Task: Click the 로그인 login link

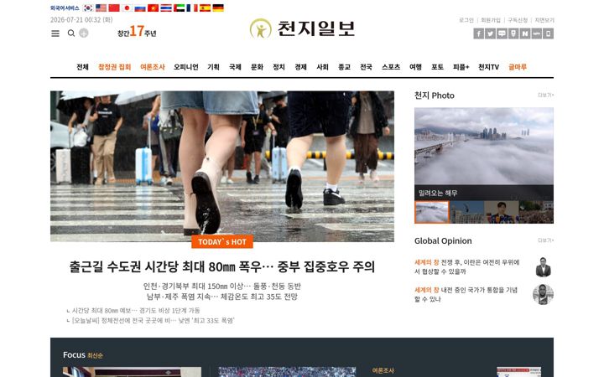Action: tap(466, 20)
